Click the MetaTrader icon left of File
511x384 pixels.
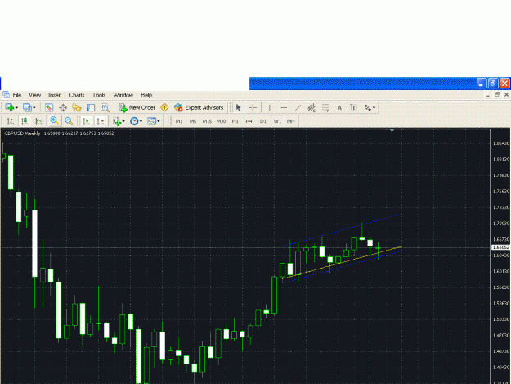(x=6, y=95)
